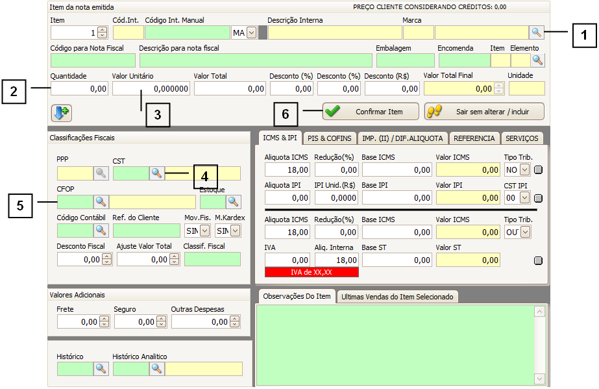
Task: Toggle the checkbox next to CST IPI
Action: [538, 198]
